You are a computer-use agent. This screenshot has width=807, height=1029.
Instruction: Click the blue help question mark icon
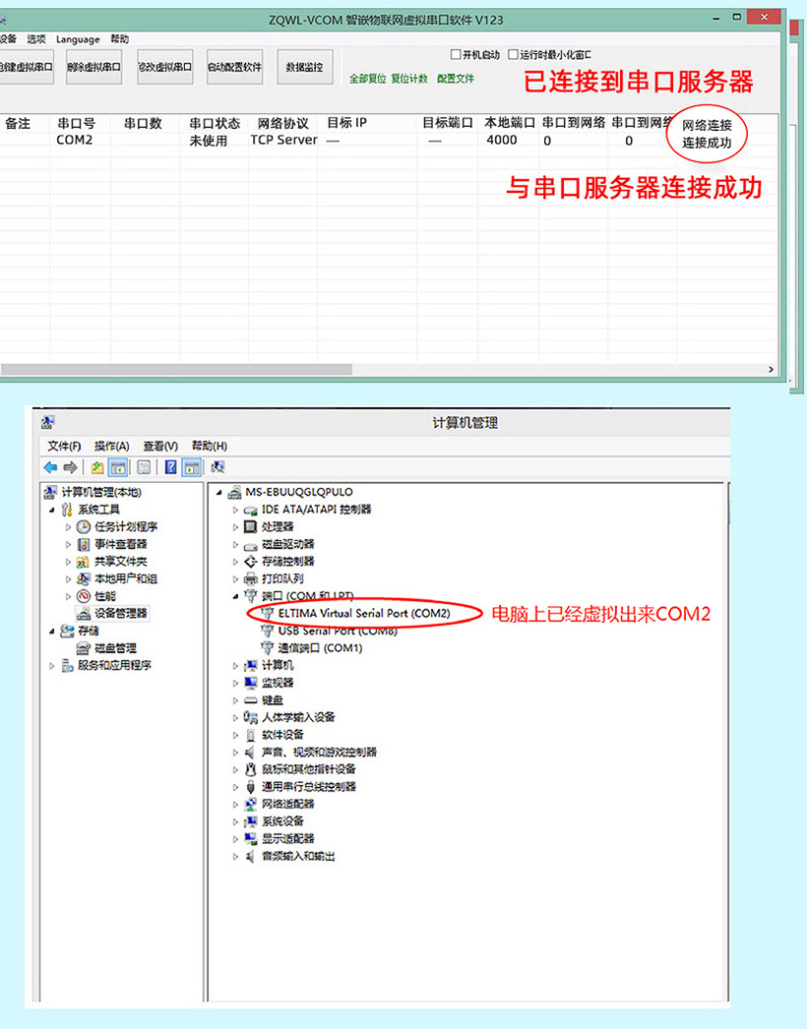[x=170, y=467]
